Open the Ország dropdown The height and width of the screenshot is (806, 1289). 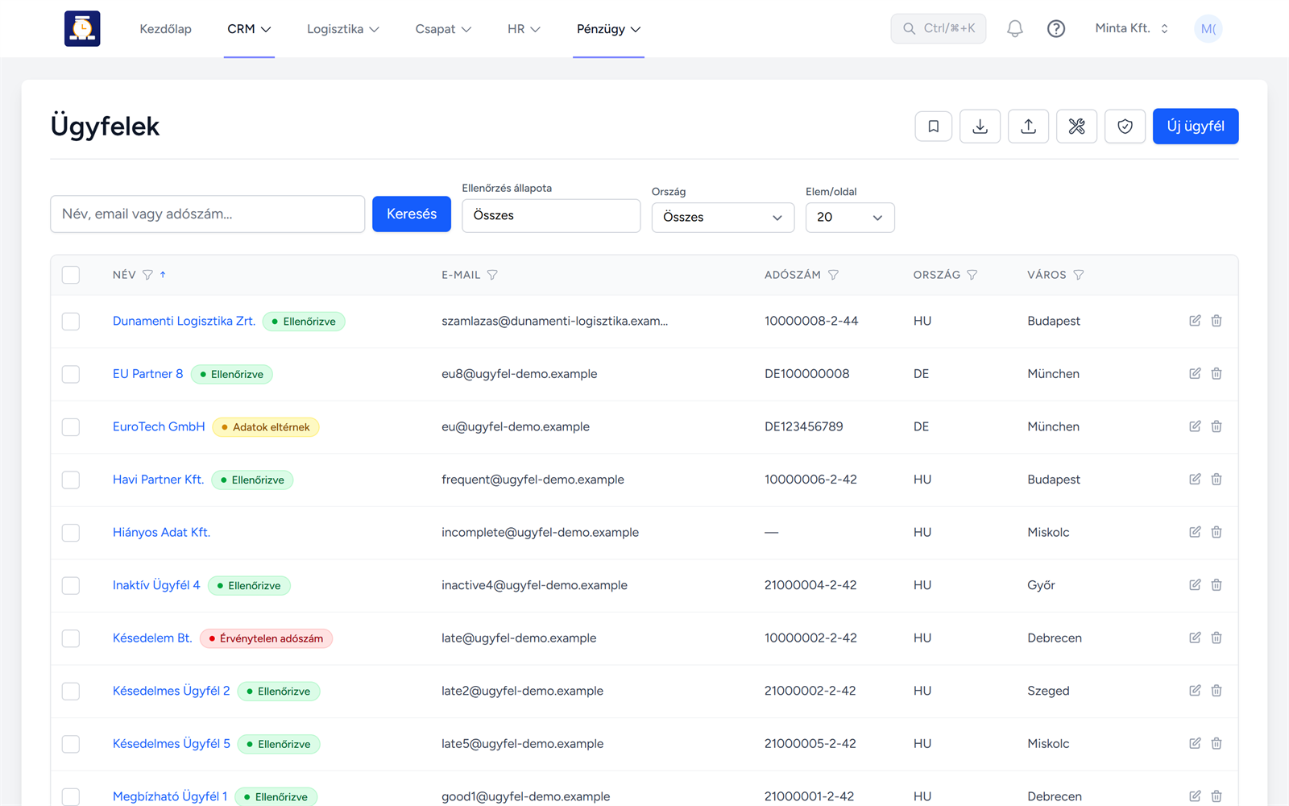(723, 218)
